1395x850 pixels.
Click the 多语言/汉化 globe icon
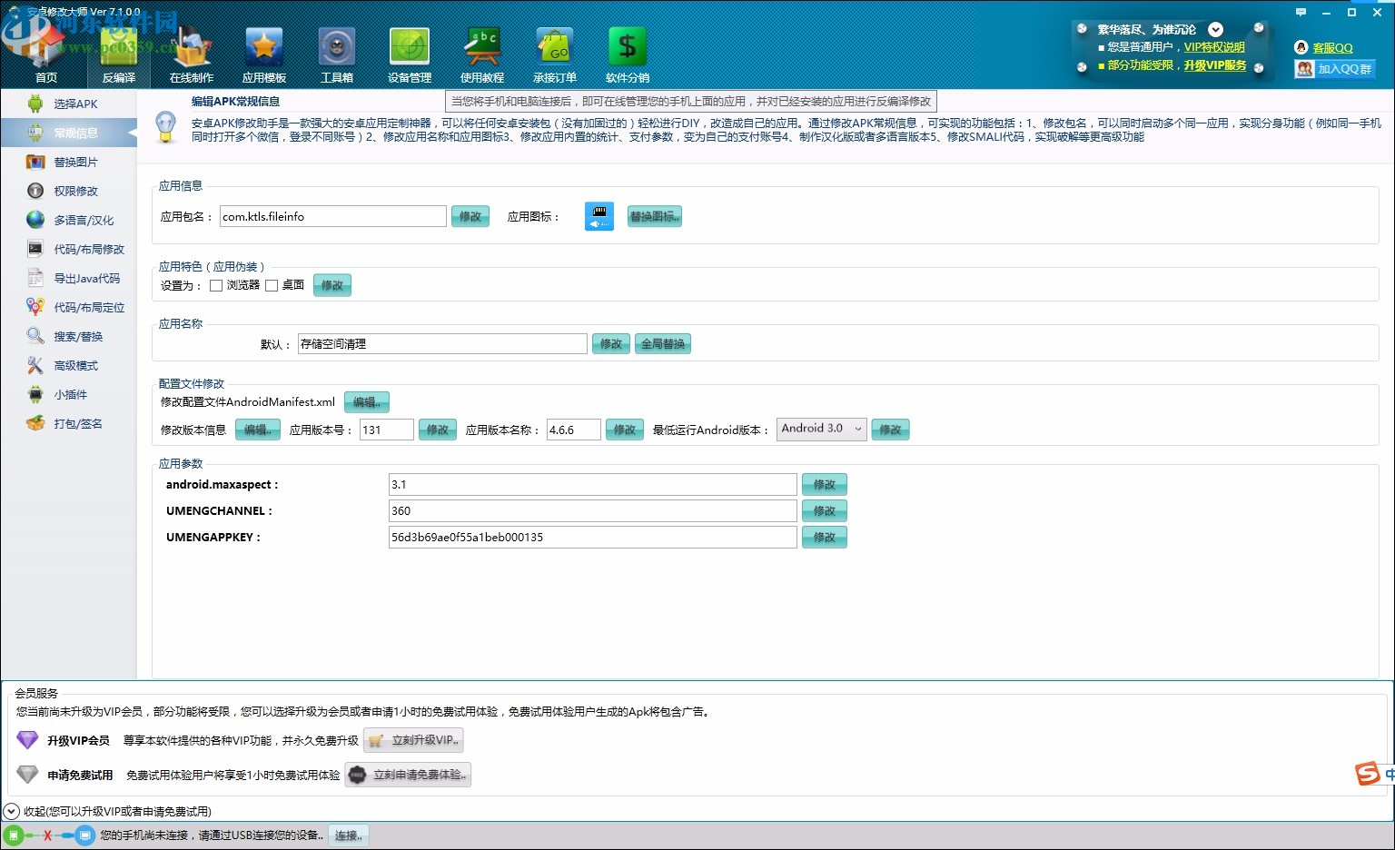pyautogui.click(x=35, y=220)
